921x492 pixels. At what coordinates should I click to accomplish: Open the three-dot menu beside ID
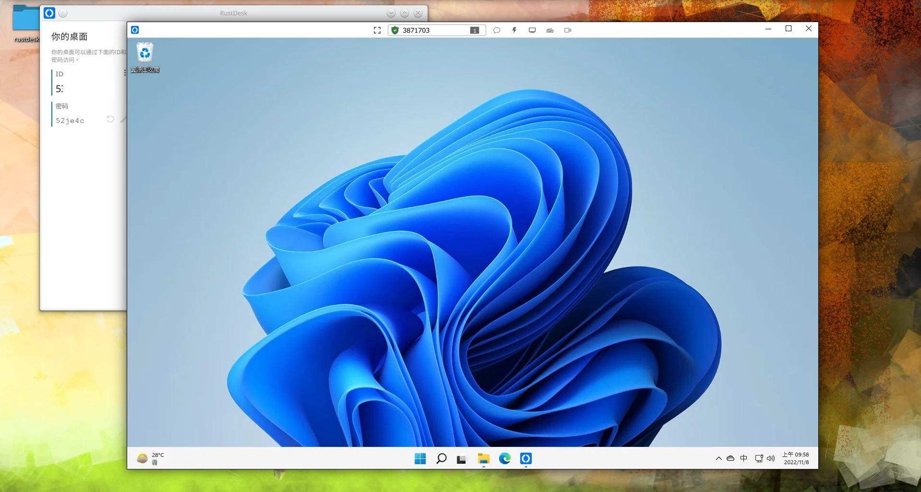(x=125, y=73)
